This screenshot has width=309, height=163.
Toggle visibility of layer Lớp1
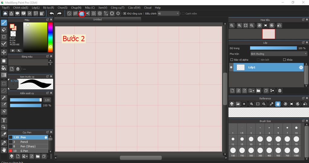[x=231, y=67]
